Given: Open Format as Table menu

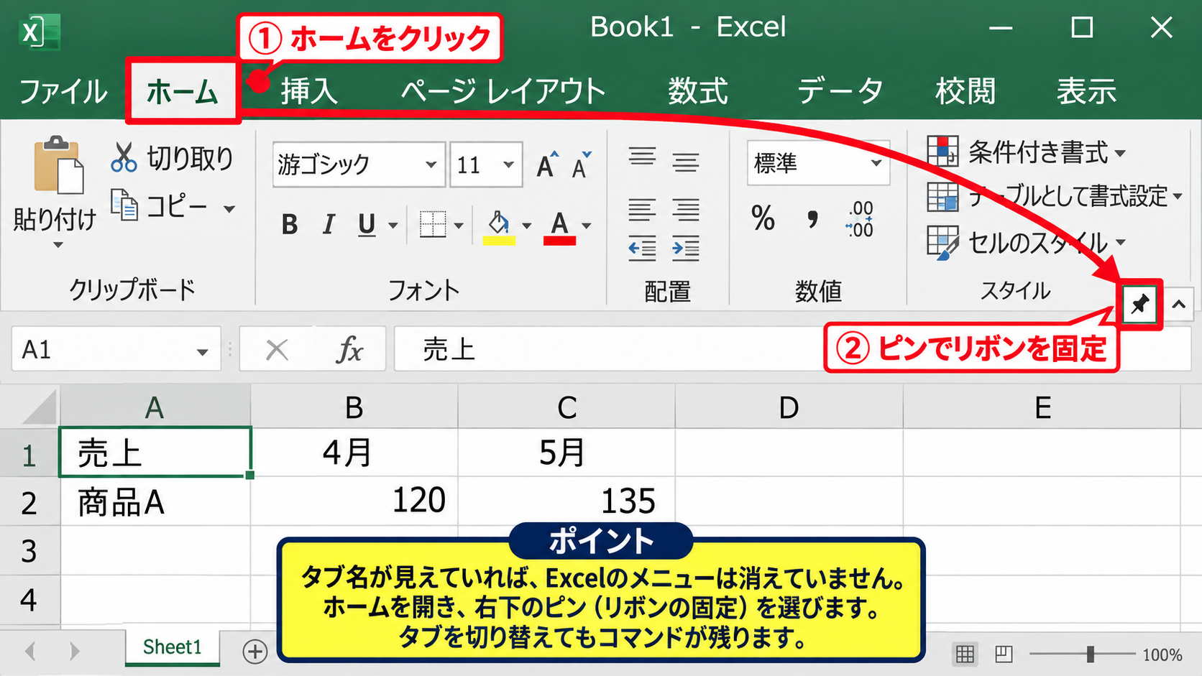Looking at the screenshot, I should click(x=1055, y=196).
